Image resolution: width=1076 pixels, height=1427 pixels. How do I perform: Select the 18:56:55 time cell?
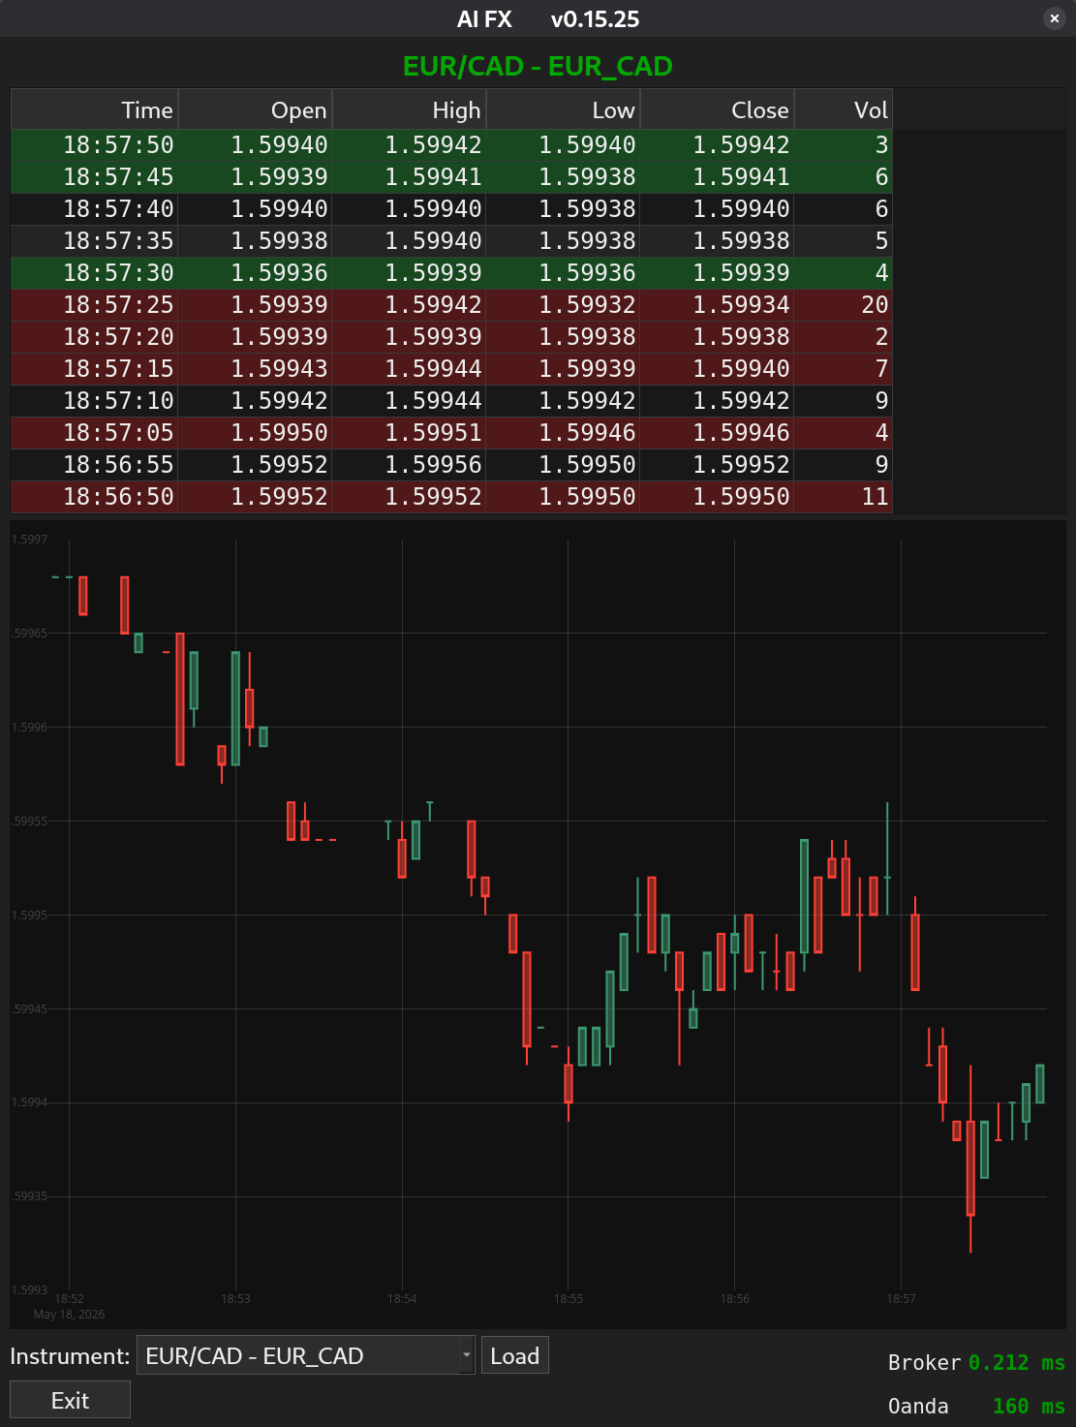(95, 465)
